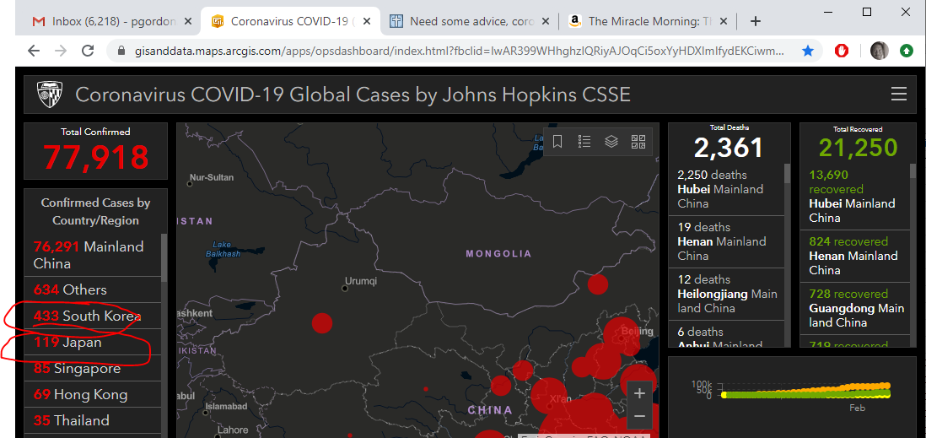View the site lock information
Screen dimensions: 926x438
tap(121, 51)
